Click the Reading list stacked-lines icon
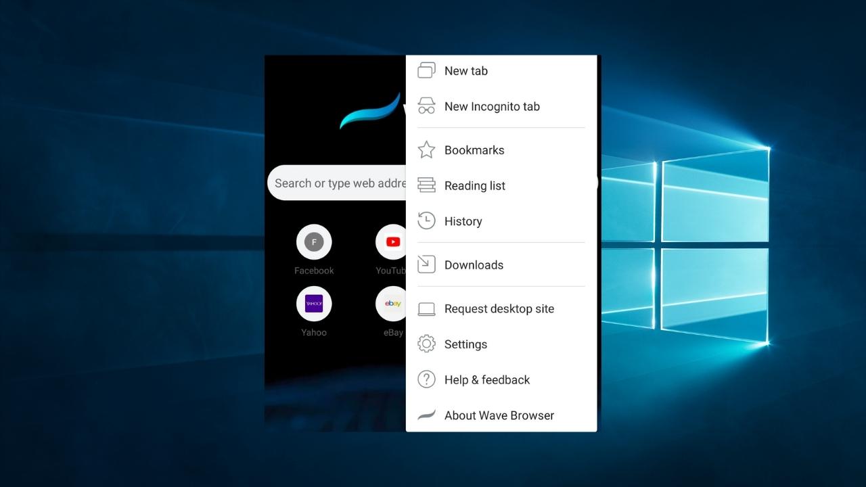The image size is (866, 487). point(426,185)
